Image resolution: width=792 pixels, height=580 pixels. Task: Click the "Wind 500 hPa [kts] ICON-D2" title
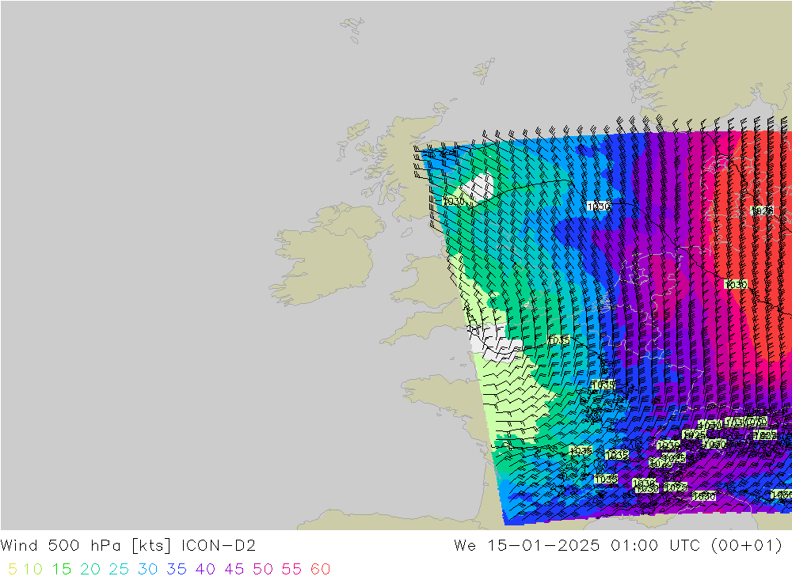[128, 546]
